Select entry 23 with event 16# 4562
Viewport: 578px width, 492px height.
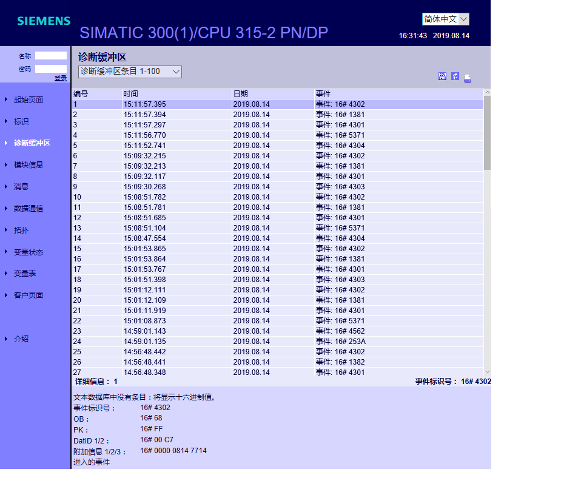click(278, 332)
